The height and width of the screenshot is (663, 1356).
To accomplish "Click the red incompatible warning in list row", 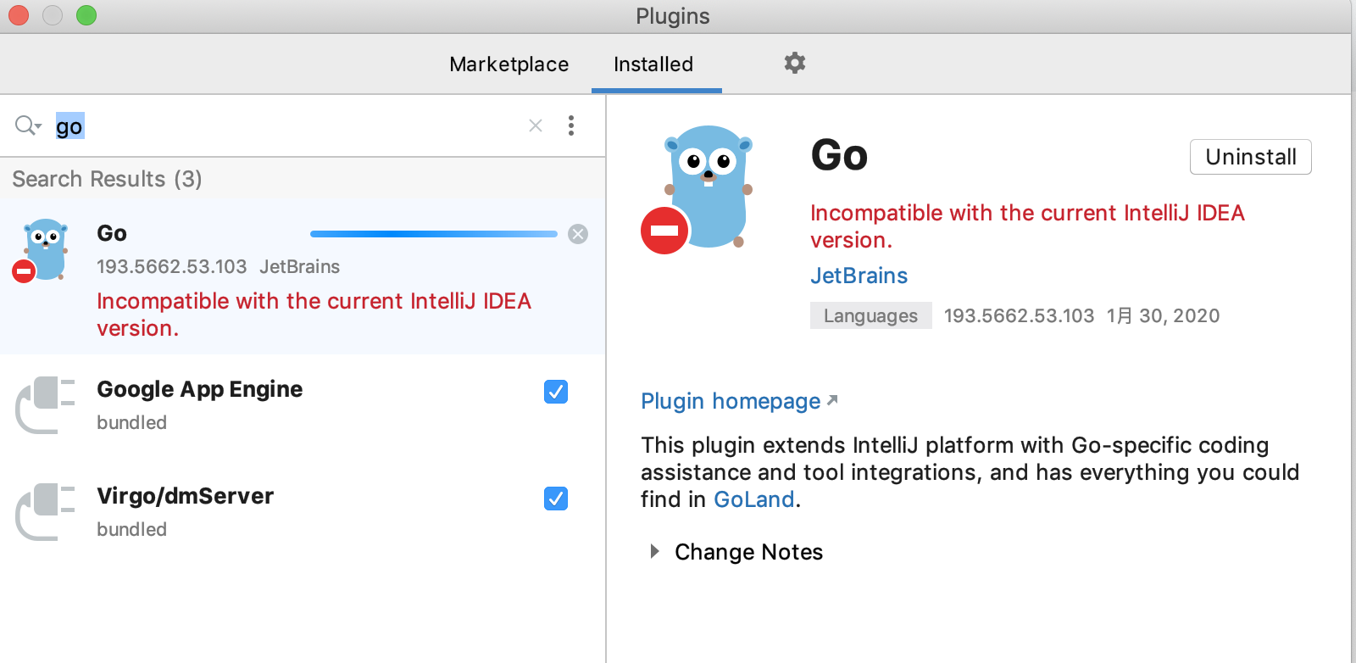I will pyautogui.click(x=314, y=315).
